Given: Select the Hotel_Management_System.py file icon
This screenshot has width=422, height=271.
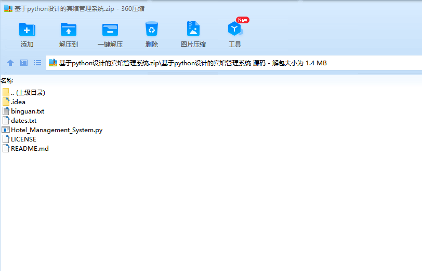Looking at the screenshot, I should coord(6,130).
